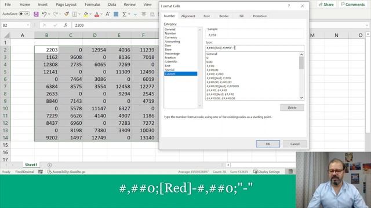Open the File menu
This screenshot has width=371, height=208.
[8, 5]
